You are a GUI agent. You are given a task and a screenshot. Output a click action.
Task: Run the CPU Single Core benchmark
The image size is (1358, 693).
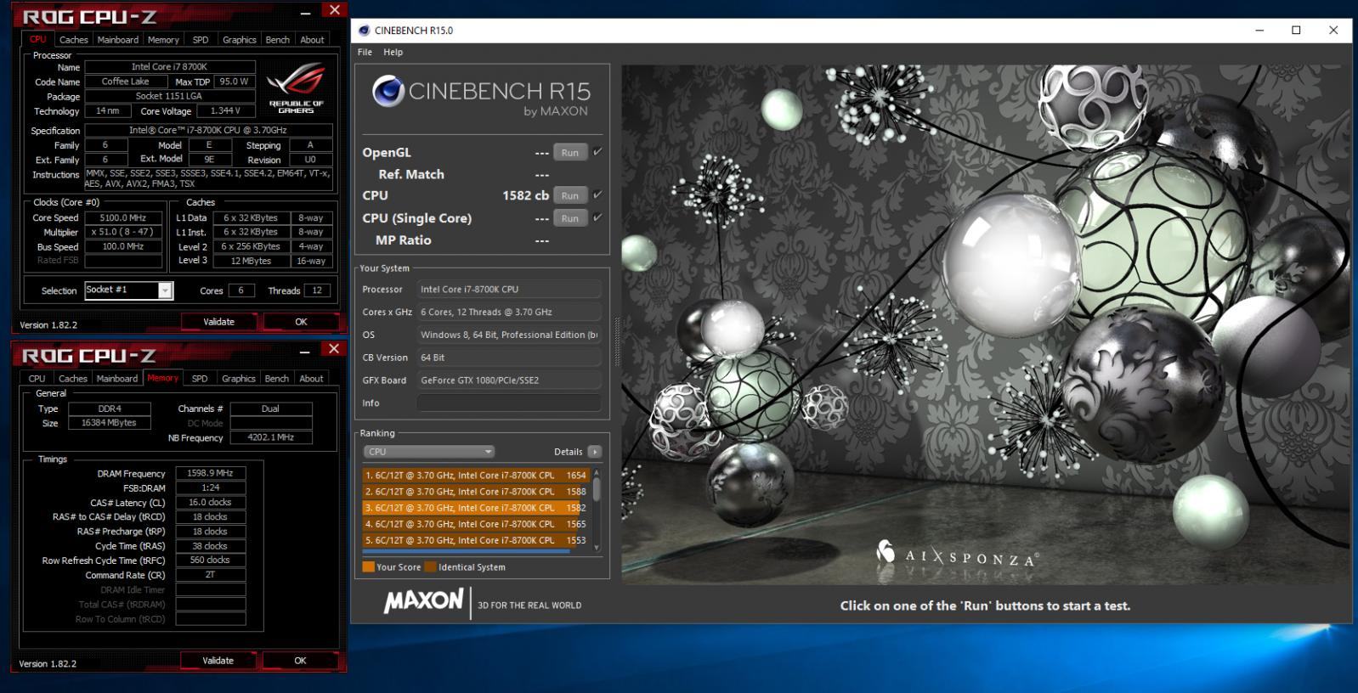coord(570,218)
